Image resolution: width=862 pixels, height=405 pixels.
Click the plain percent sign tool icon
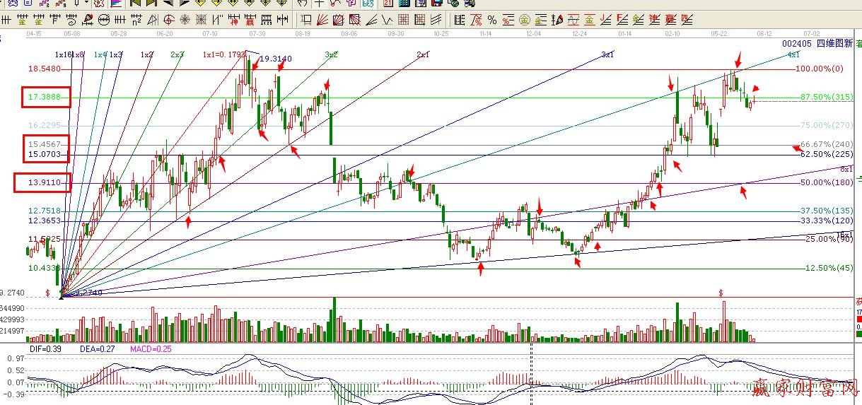[492, 20]
